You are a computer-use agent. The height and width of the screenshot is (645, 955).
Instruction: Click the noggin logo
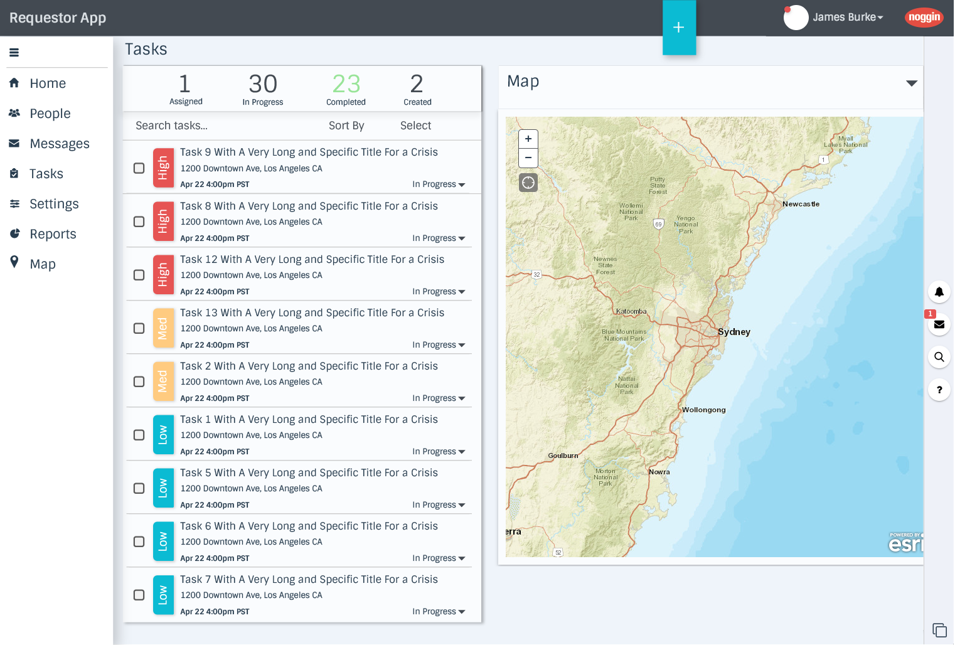tap(924, 17)
